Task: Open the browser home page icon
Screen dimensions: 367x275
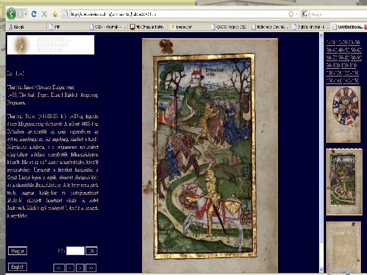Action: tap(55, 14)
